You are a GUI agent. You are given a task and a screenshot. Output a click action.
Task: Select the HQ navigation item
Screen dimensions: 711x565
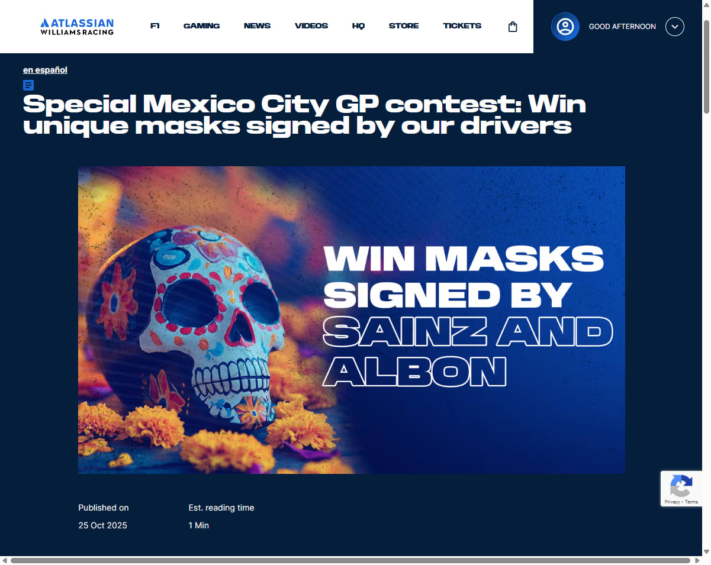pos(358,26)
